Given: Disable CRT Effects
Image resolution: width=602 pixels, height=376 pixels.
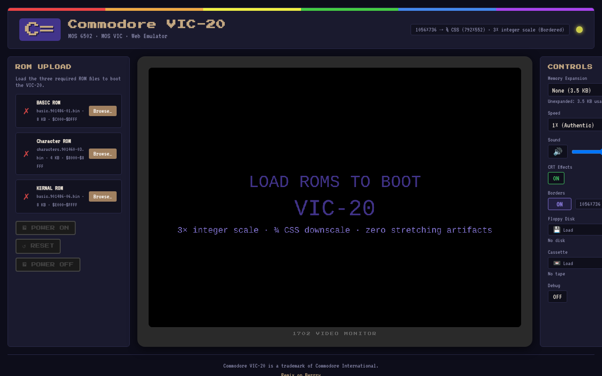Looking at the screenshot, I should click(x=556, y=178).
